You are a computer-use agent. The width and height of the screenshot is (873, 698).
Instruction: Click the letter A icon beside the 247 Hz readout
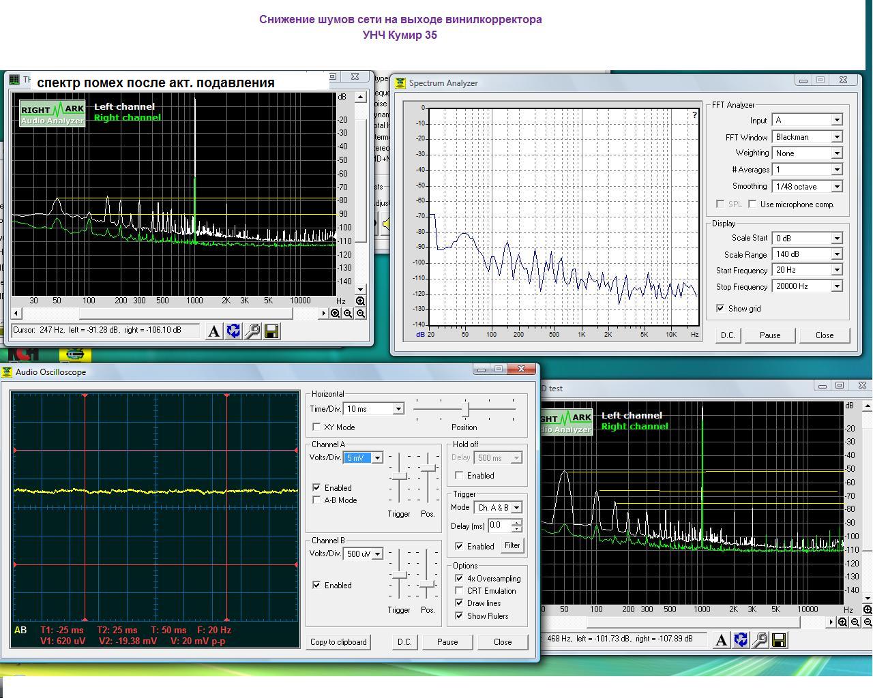tap(214, 331)
